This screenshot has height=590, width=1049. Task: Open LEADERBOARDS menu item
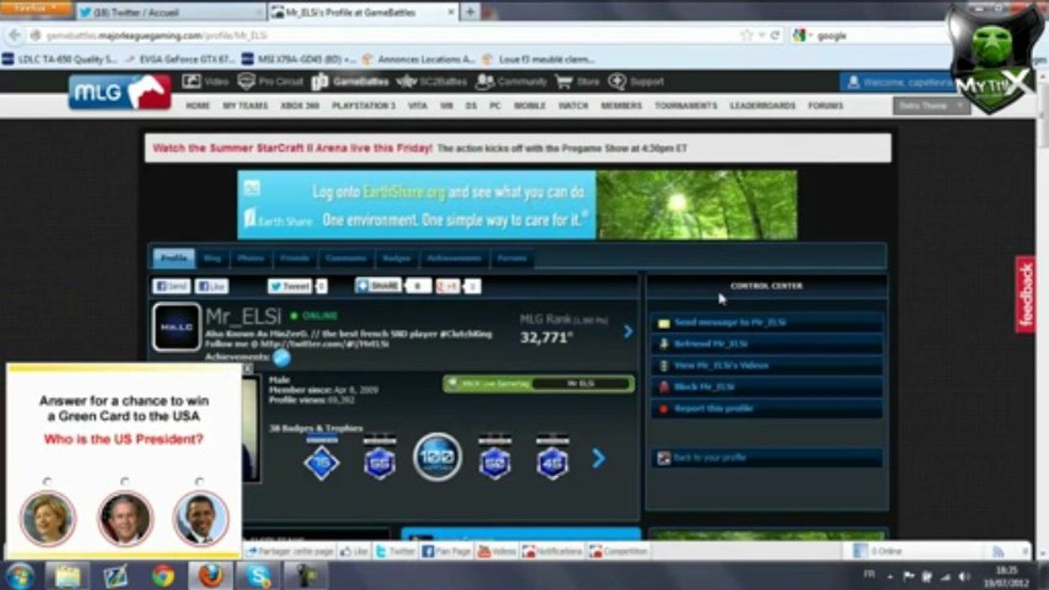point(762,106)
